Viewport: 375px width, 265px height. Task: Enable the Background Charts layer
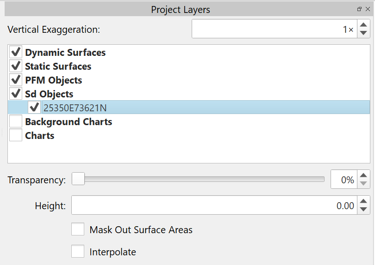click(x=16, y=122)
